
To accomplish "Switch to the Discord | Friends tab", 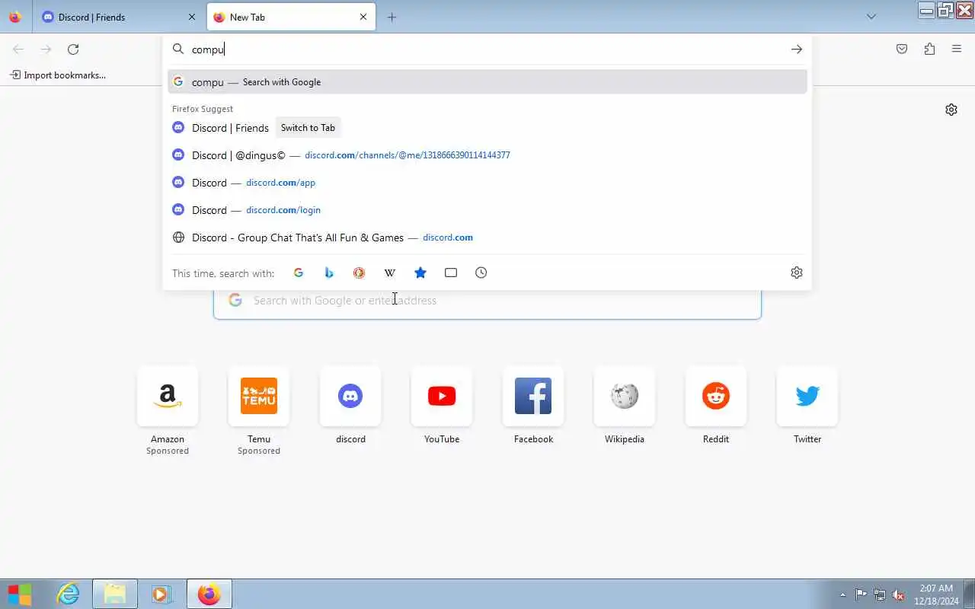I will [120, 17].
